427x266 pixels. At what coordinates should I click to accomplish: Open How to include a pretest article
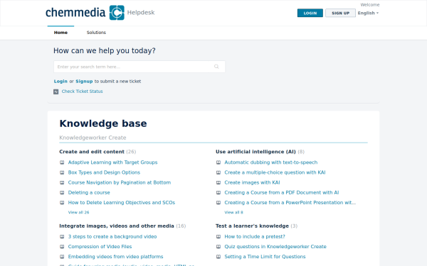click(255, 236)
